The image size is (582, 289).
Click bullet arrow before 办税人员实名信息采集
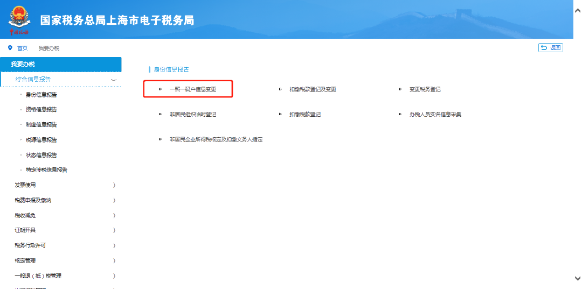click(400, 115)
